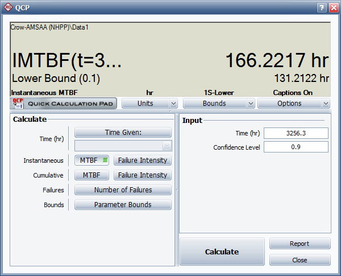Screen dimensions: 341x276
Task: Click the Options button
Action: tap(289, 104)
